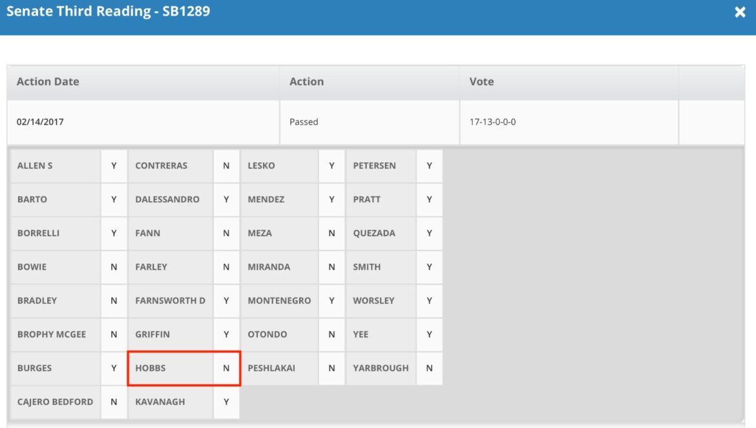
Task: Close the Senate Third Reading dialog
Action: (x=740, y=12)
